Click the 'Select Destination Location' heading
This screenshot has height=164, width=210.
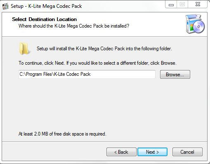tap(44, 19)
